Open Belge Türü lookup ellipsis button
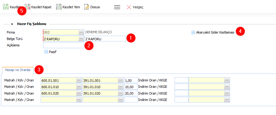This screenshot has width=276, height=115. click(x=81, y=39)
